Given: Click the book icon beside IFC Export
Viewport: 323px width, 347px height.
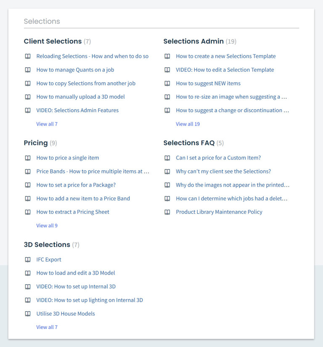Looking at the screenshot, I should 28,259.
